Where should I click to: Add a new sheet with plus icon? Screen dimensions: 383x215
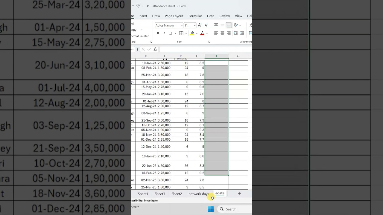click(239, 193)
